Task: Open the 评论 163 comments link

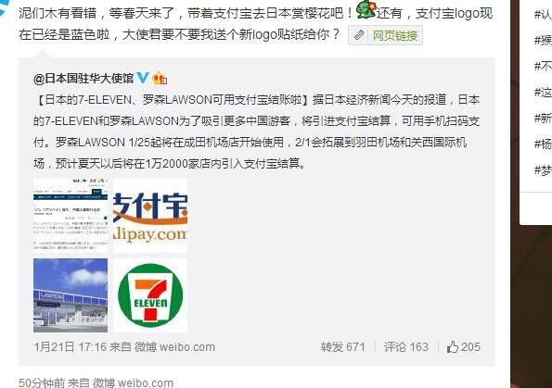Action: point(406,347)
